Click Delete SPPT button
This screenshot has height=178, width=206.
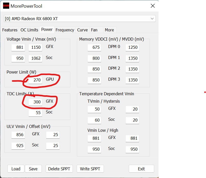point(59,169)
